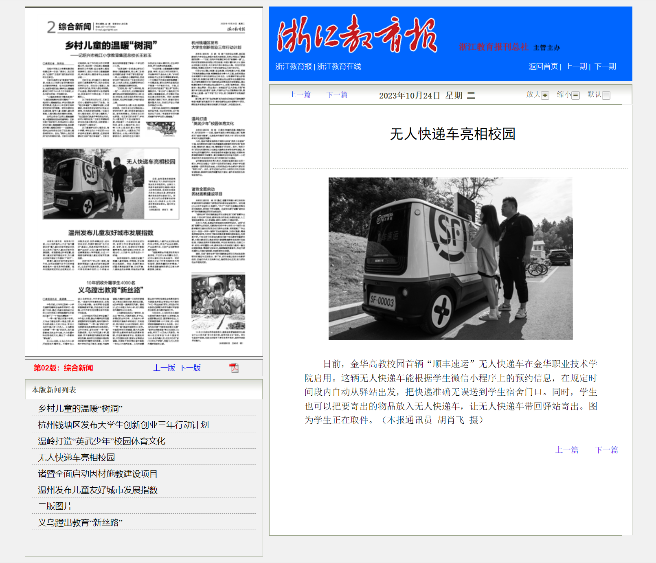Open article 乡村儿童的温暖"树洞"
The image size is (656, 563).
pos(80,408)
